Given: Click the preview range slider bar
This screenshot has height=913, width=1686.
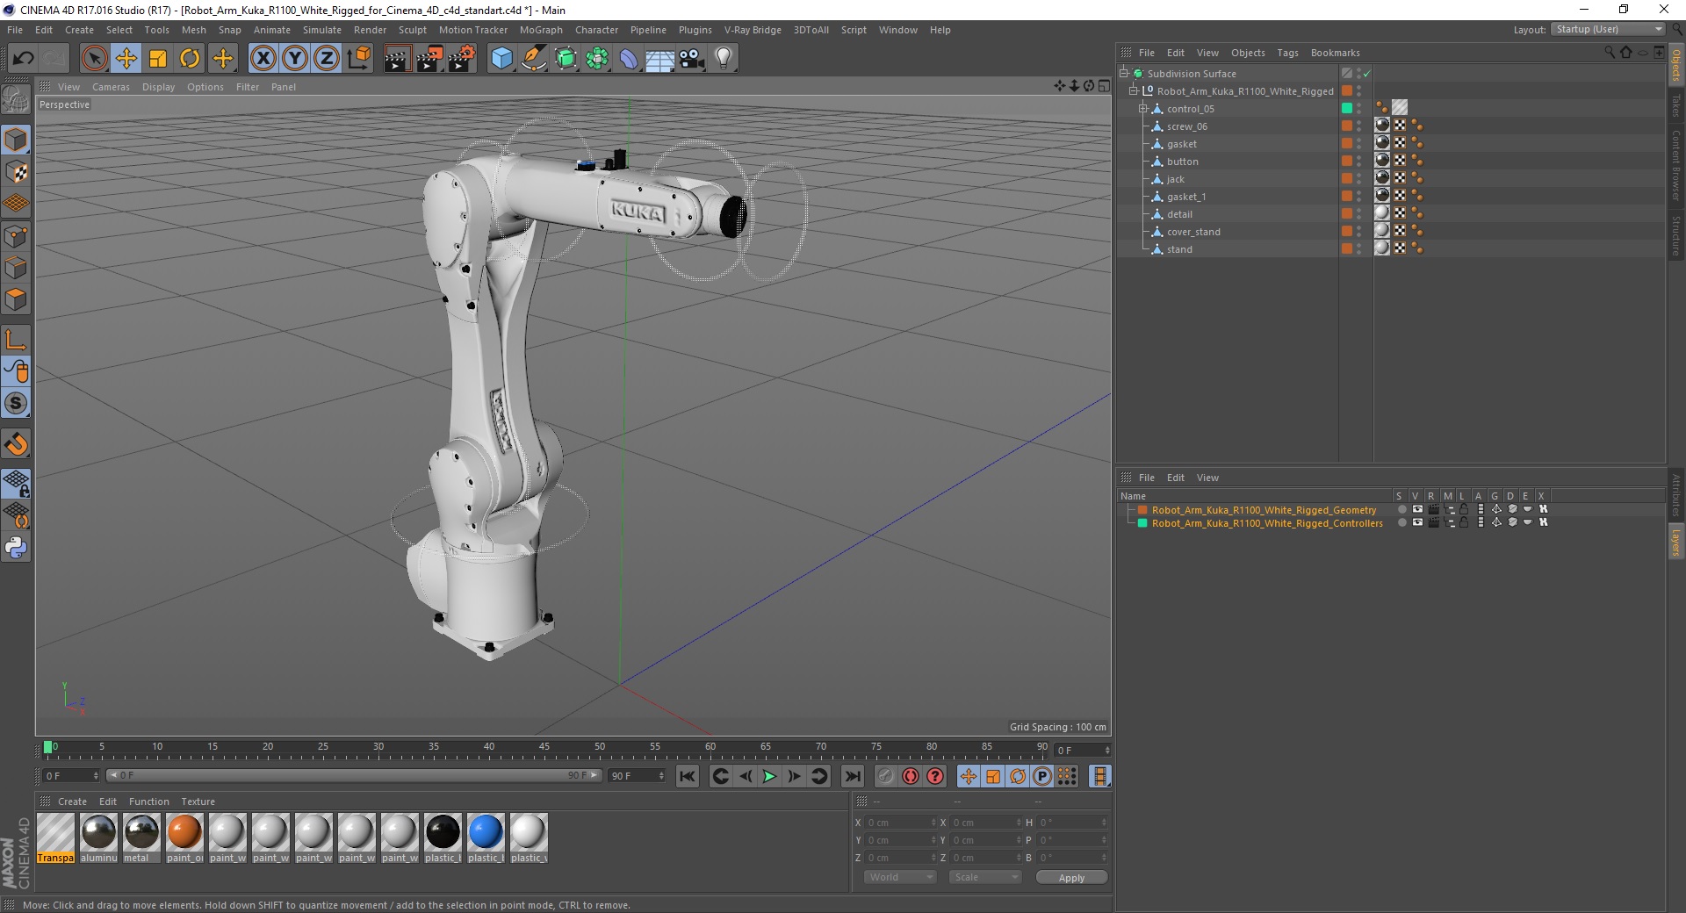Looking at the screenshot, I should coord(353,776).
